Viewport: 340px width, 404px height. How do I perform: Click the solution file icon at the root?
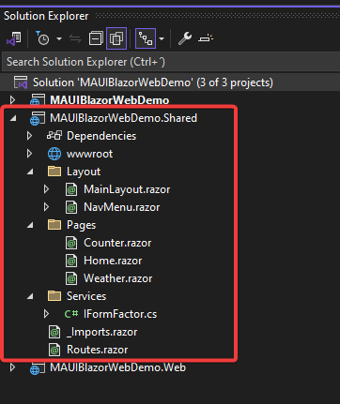(21, 82)
